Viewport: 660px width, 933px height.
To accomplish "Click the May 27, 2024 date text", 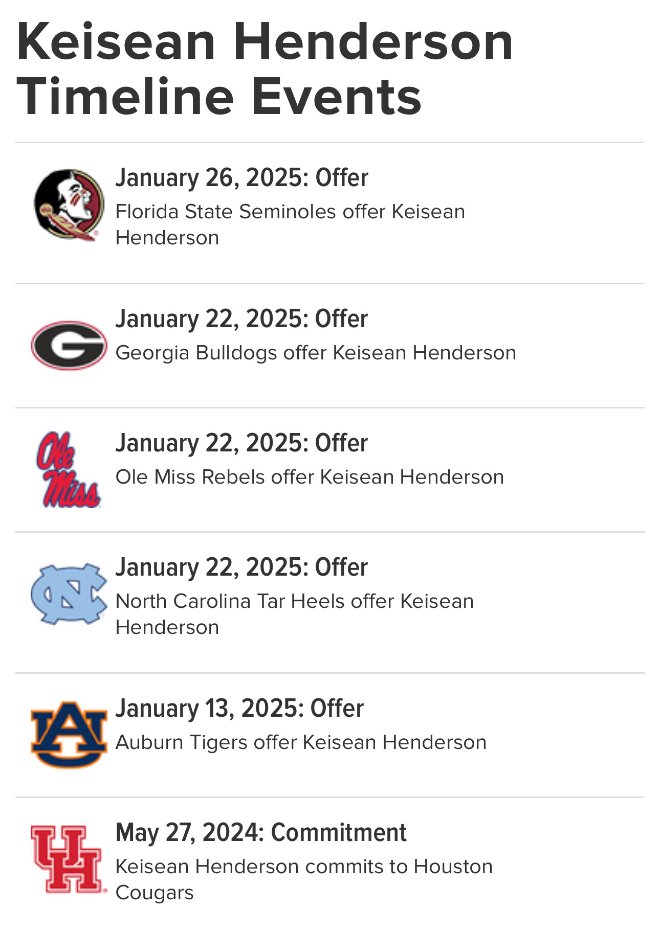I will (189, 833).
